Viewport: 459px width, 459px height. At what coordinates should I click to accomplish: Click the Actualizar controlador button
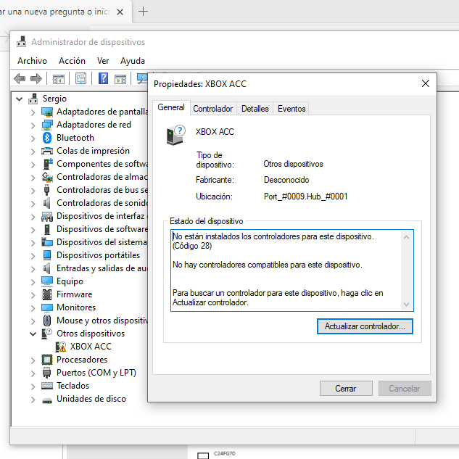click(365, 326)
